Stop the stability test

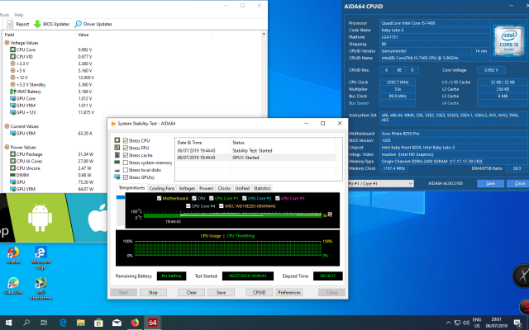point(153,293)
